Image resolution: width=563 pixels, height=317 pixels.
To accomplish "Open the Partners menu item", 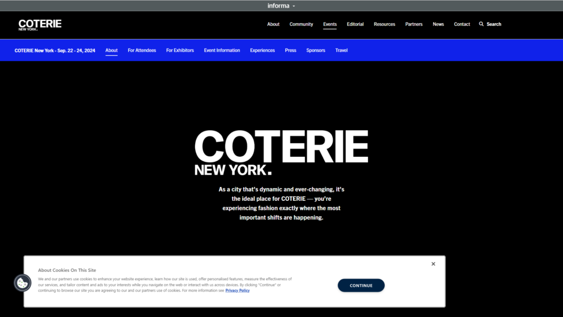I will [x=413, y=24].
